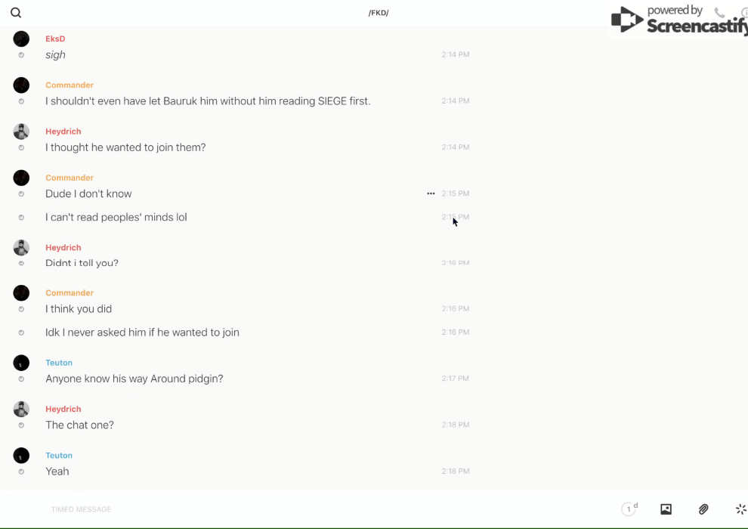Click Teuton's name above 'Yeah'
This screenshot has width=748, height=529.
(59, 456)
